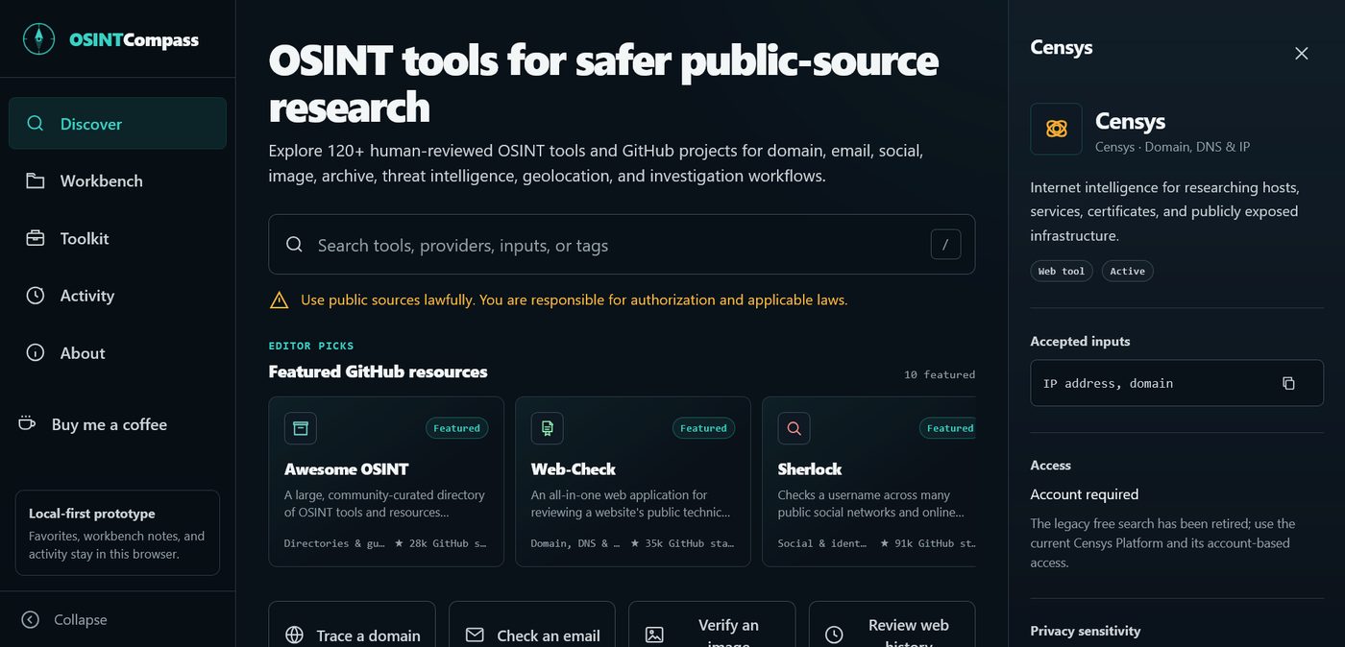Click the Featured GitHub resources heading
The image size is (1345, 647).
(x=379, y=371)
